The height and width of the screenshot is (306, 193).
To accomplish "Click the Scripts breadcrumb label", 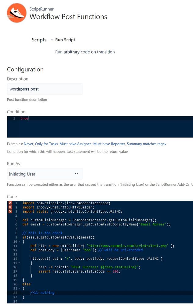I will coord(39,40).
